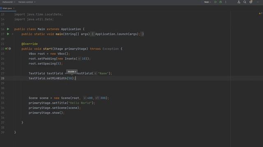Open the Helloworld project dropdown
Viewport: 263px width, 147px height.
pyautogui.click(x=9, y=2)
